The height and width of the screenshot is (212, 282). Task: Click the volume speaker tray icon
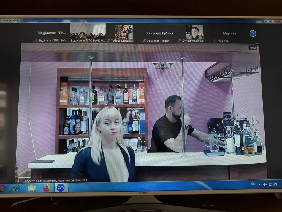tap(265, 184)
